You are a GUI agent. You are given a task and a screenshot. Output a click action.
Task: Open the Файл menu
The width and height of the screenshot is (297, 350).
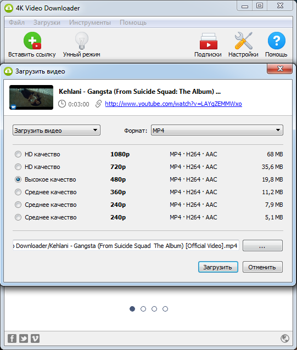tap(17, 22)
